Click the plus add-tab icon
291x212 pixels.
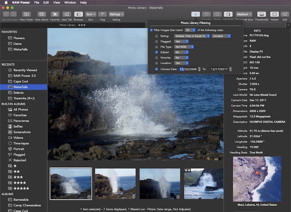tap(288, 25)
